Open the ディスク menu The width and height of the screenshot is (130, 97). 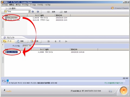pos(25,5)
